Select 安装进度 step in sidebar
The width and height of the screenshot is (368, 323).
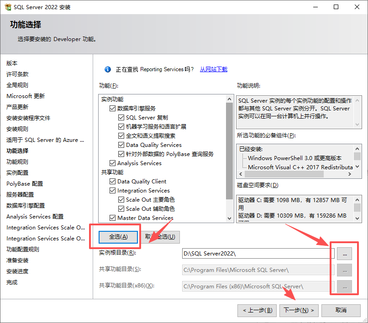(17, 271)
